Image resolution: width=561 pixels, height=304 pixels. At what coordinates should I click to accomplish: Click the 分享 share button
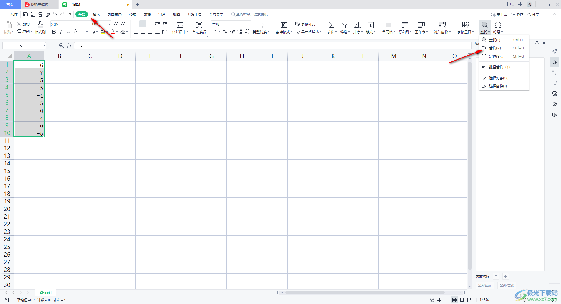tap(533, 14)
